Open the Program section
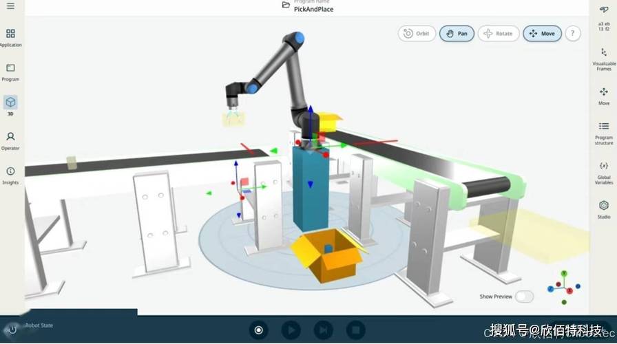The image size is (617, 344). coord(10,72)
